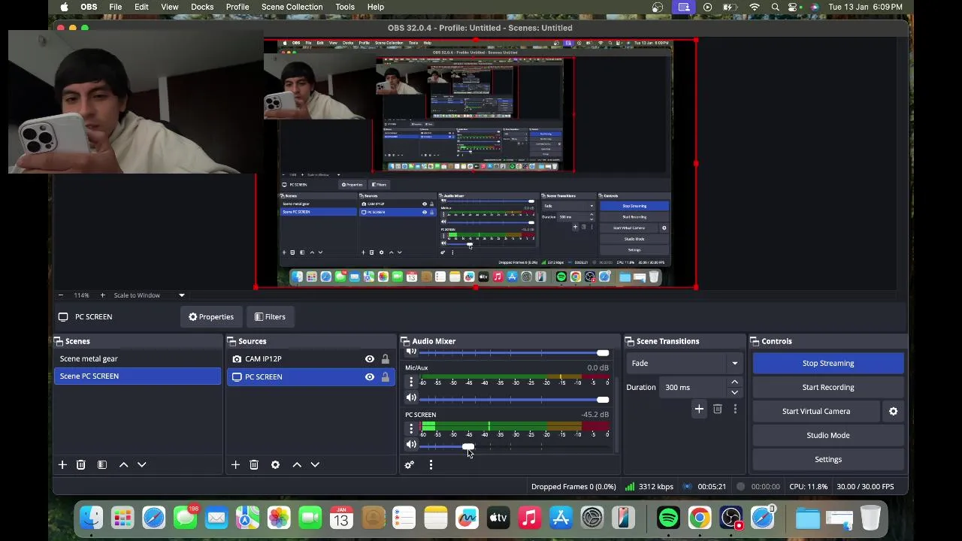
Task: Delete the selected source via trash icon
Action: pyautogui.click(x=254, y=465)
